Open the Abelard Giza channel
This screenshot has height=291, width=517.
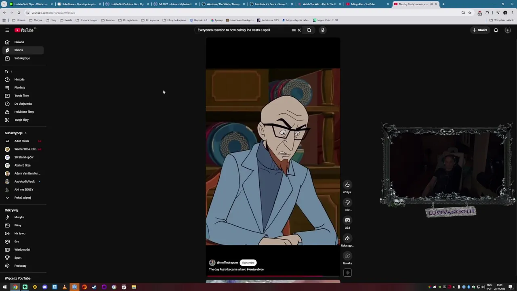coord(23,165)
